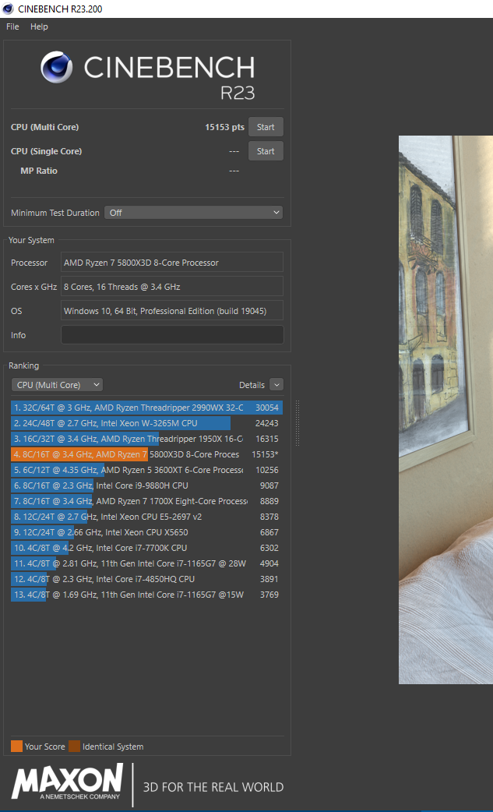The image size is (493, 812).
Task: Click the Maxon logo at the bottom
Action: coord(67,781)
